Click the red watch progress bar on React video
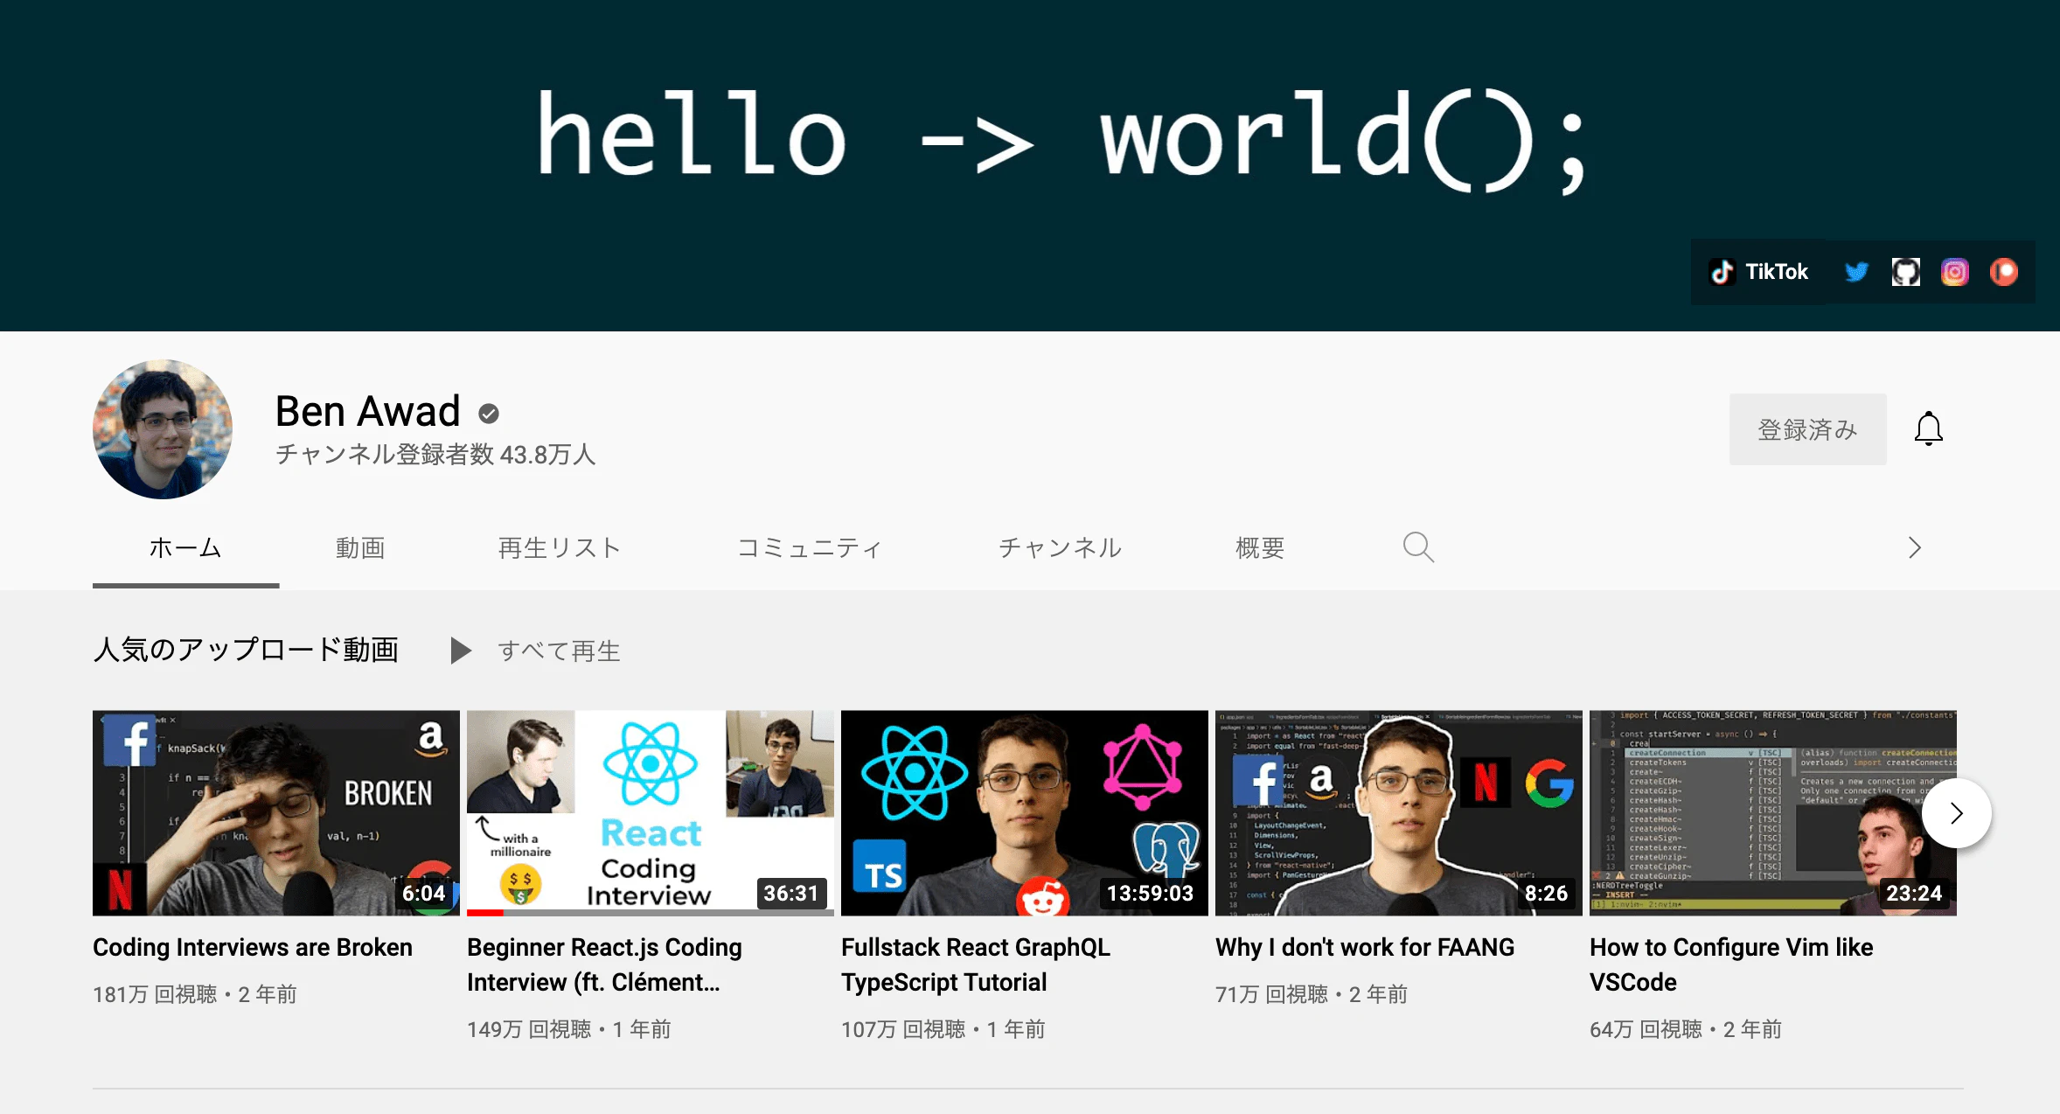This screenshot has width=2060, height=1114. pyautogui.click(x=485, y=913)
